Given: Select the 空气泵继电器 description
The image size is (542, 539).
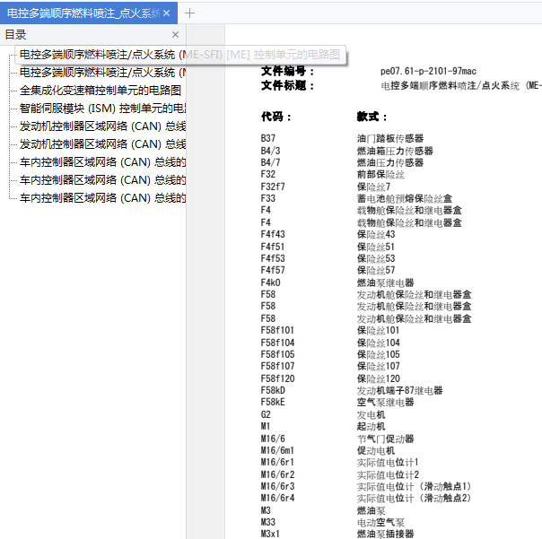Looking at the screenshot, I should point(386,402).
